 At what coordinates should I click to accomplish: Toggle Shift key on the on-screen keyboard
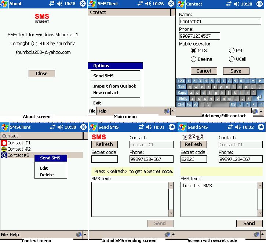(183, 99)
